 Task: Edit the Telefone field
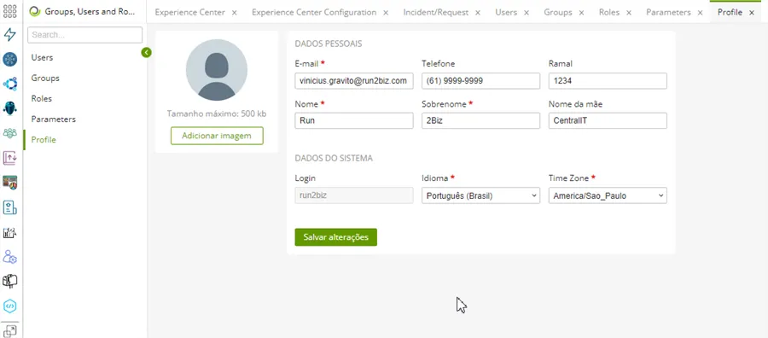[x=480, y=81]
